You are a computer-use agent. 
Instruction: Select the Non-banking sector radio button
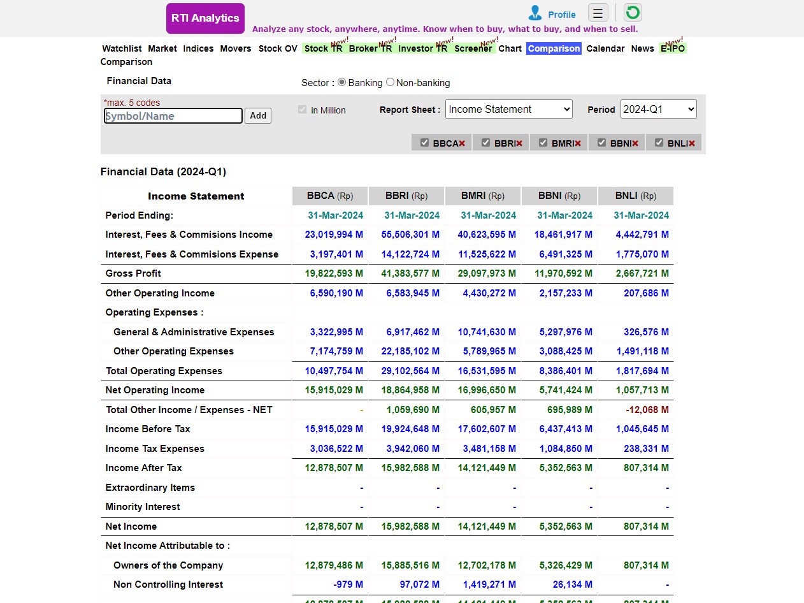coord(390,82)
